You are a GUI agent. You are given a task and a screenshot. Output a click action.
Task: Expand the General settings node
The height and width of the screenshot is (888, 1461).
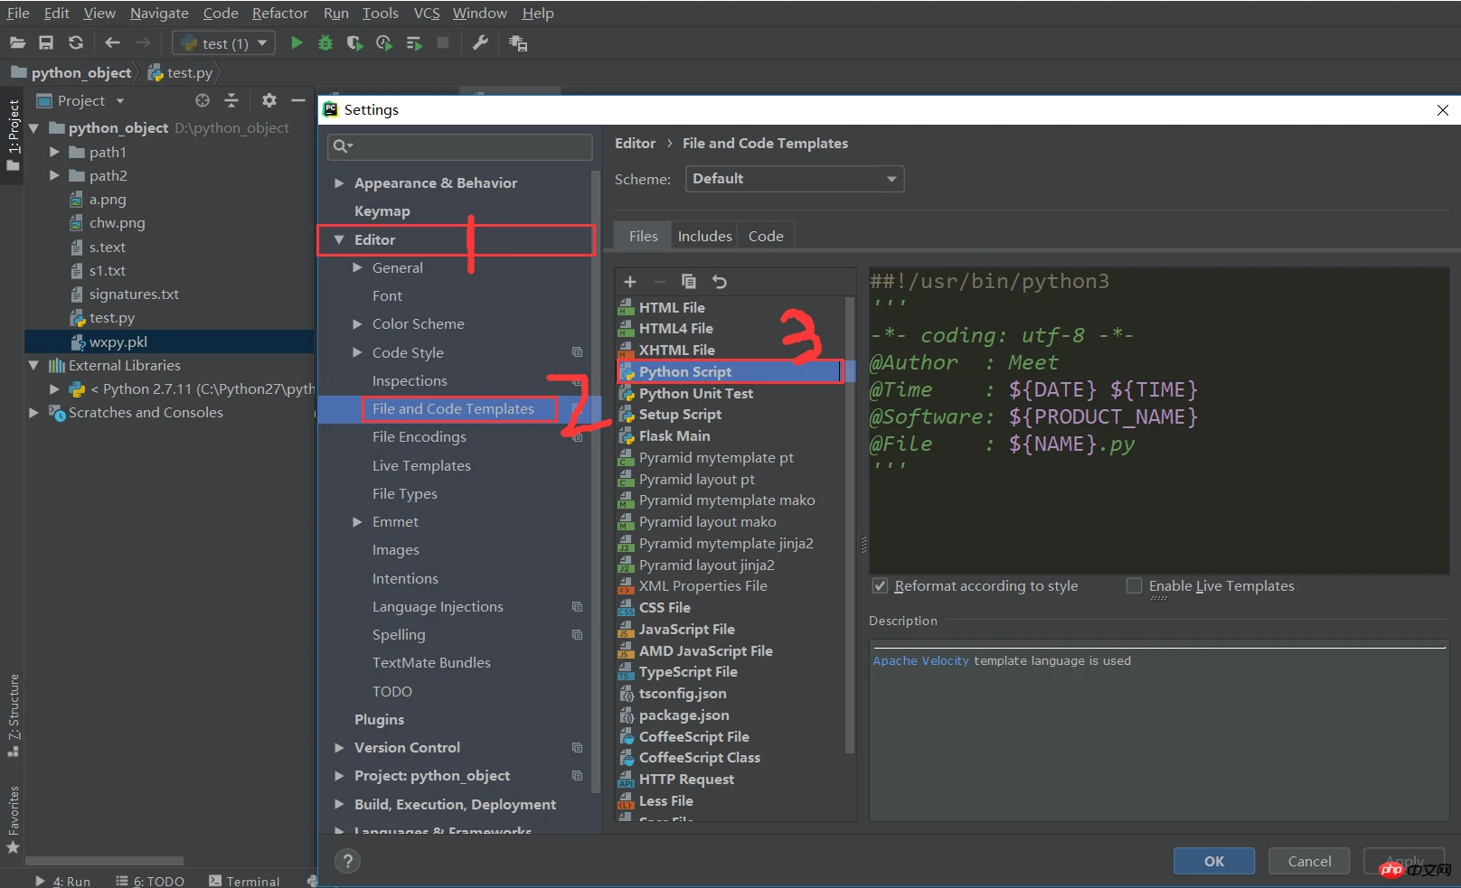pos(357,267)
